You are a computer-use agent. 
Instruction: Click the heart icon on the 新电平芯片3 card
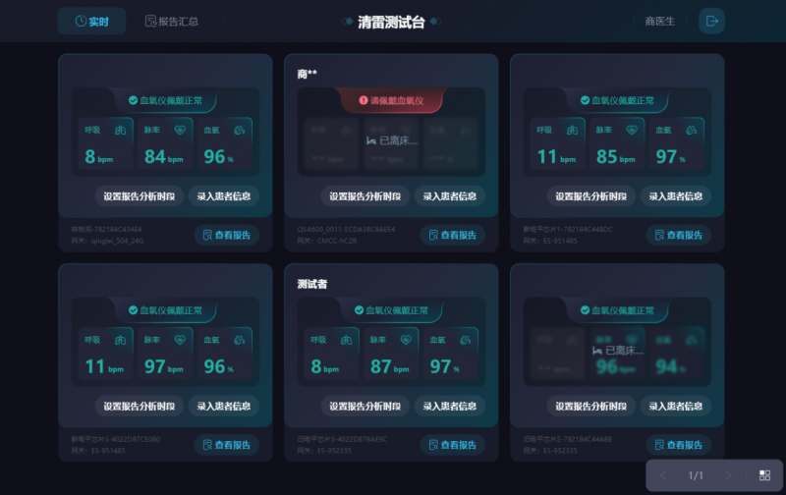180,340
